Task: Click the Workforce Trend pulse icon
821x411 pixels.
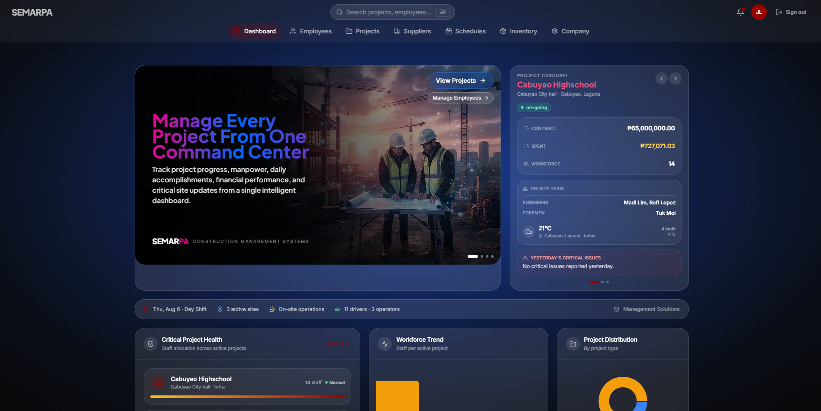Action: [x=385, y=344]
